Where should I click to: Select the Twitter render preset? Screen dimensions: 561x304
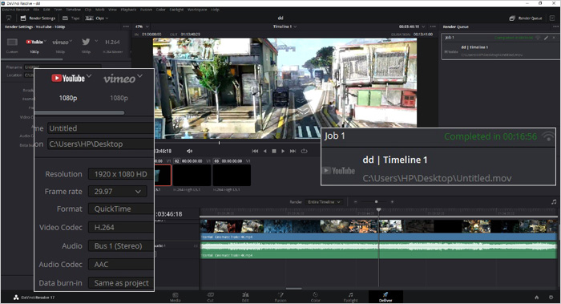tap(86, 45)
